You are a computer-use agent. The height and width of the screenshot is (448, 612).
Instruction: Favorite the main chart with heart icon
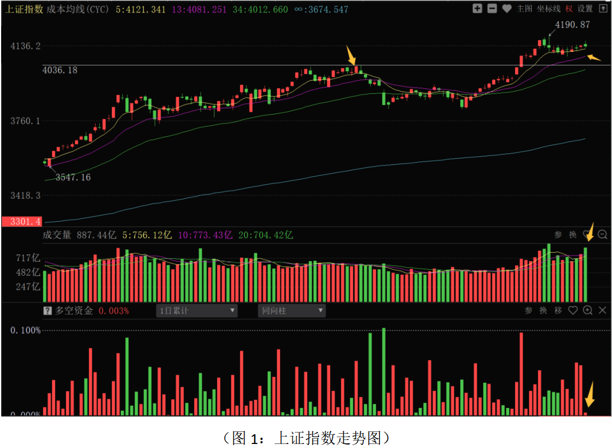[507, 9]
